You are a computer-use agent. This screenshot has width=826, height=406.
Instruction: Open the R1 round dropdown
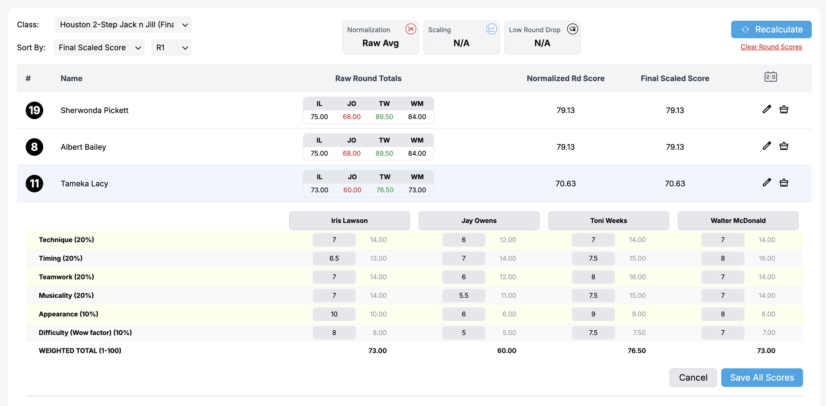171,47
